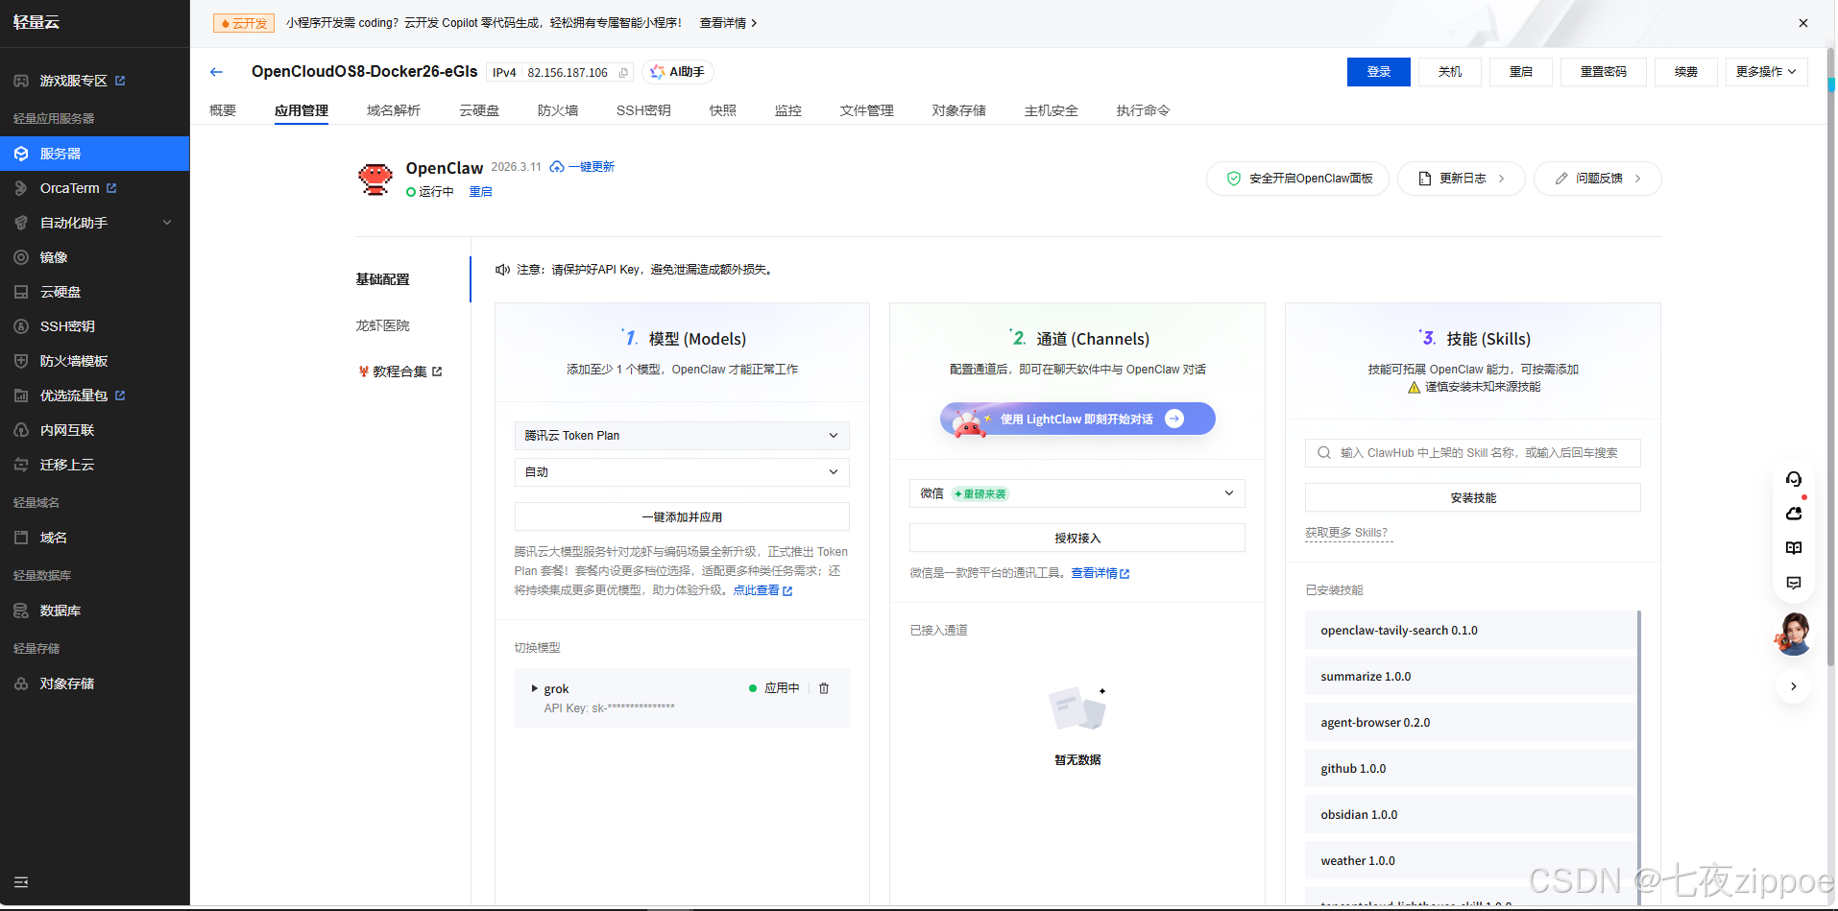
Task: Expand the grok model details triangle
Action: pos(535,688)
